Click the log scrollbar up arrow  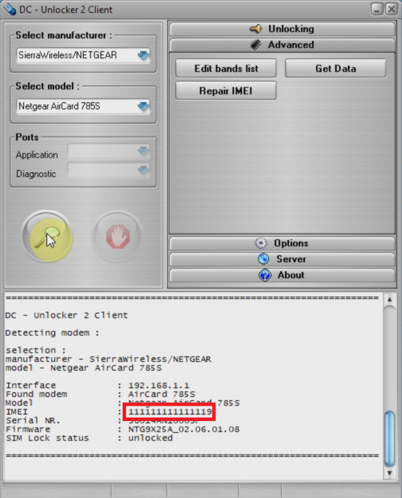[390, 300]
